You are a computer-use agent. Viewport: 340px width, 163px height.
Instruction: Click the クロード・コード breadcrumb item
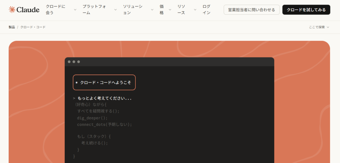point(33,27)
